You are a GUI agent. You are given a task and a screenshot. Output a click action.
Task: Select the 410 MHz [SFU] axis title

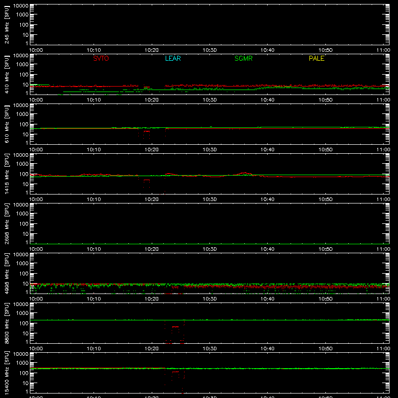pos(7,74)
